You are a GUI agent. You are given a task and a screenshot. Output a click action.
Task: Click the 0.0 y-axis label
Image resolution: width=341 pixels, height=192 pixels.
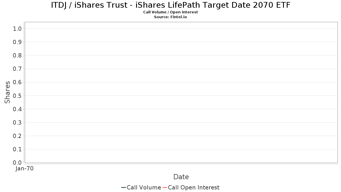pyautogui.click(x=17, y=163)
